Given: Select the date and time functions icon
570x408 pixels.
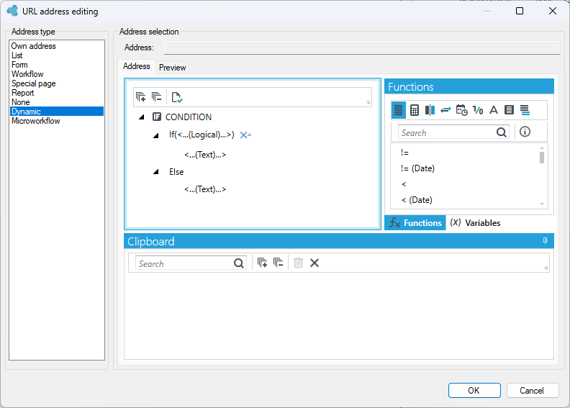Looking at the screenshot, I should (x=461, y=110).
